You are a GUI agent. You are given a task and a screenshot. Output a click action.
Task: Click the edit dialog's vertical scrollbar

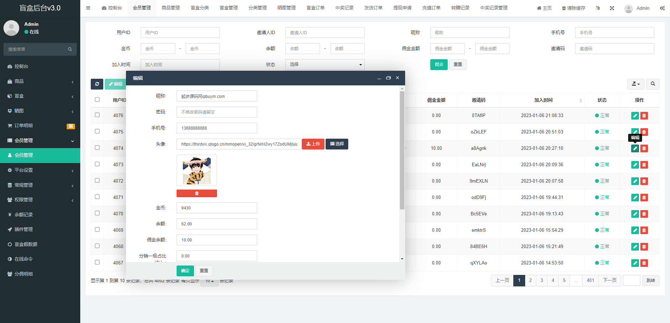[x=402, y=150]
